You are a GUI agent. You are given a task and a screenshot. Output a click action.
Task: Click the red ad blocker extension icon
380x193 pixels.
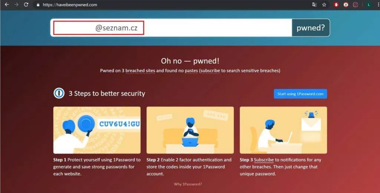coord(336,4)
